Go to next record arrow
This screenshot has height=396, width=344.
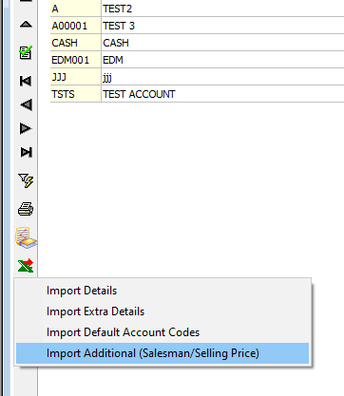26,128
